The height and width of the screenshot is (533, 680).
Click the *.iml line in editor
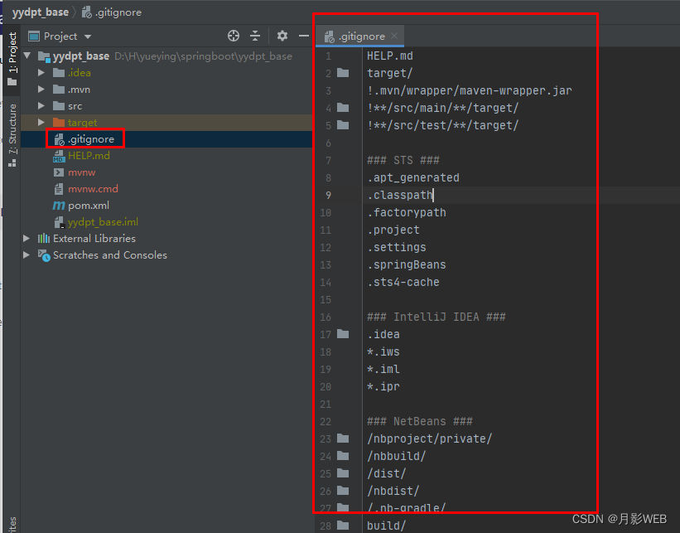(383, 369)
